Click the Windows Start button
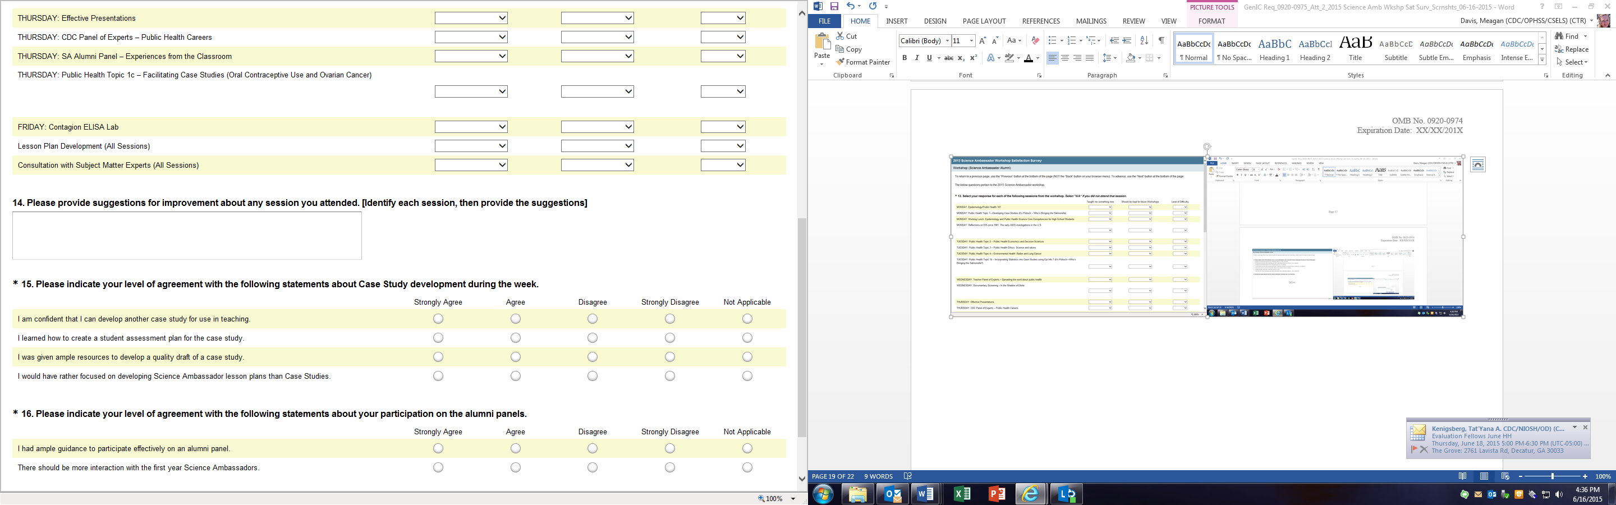1616x505 pixels. tap(823, 494)
